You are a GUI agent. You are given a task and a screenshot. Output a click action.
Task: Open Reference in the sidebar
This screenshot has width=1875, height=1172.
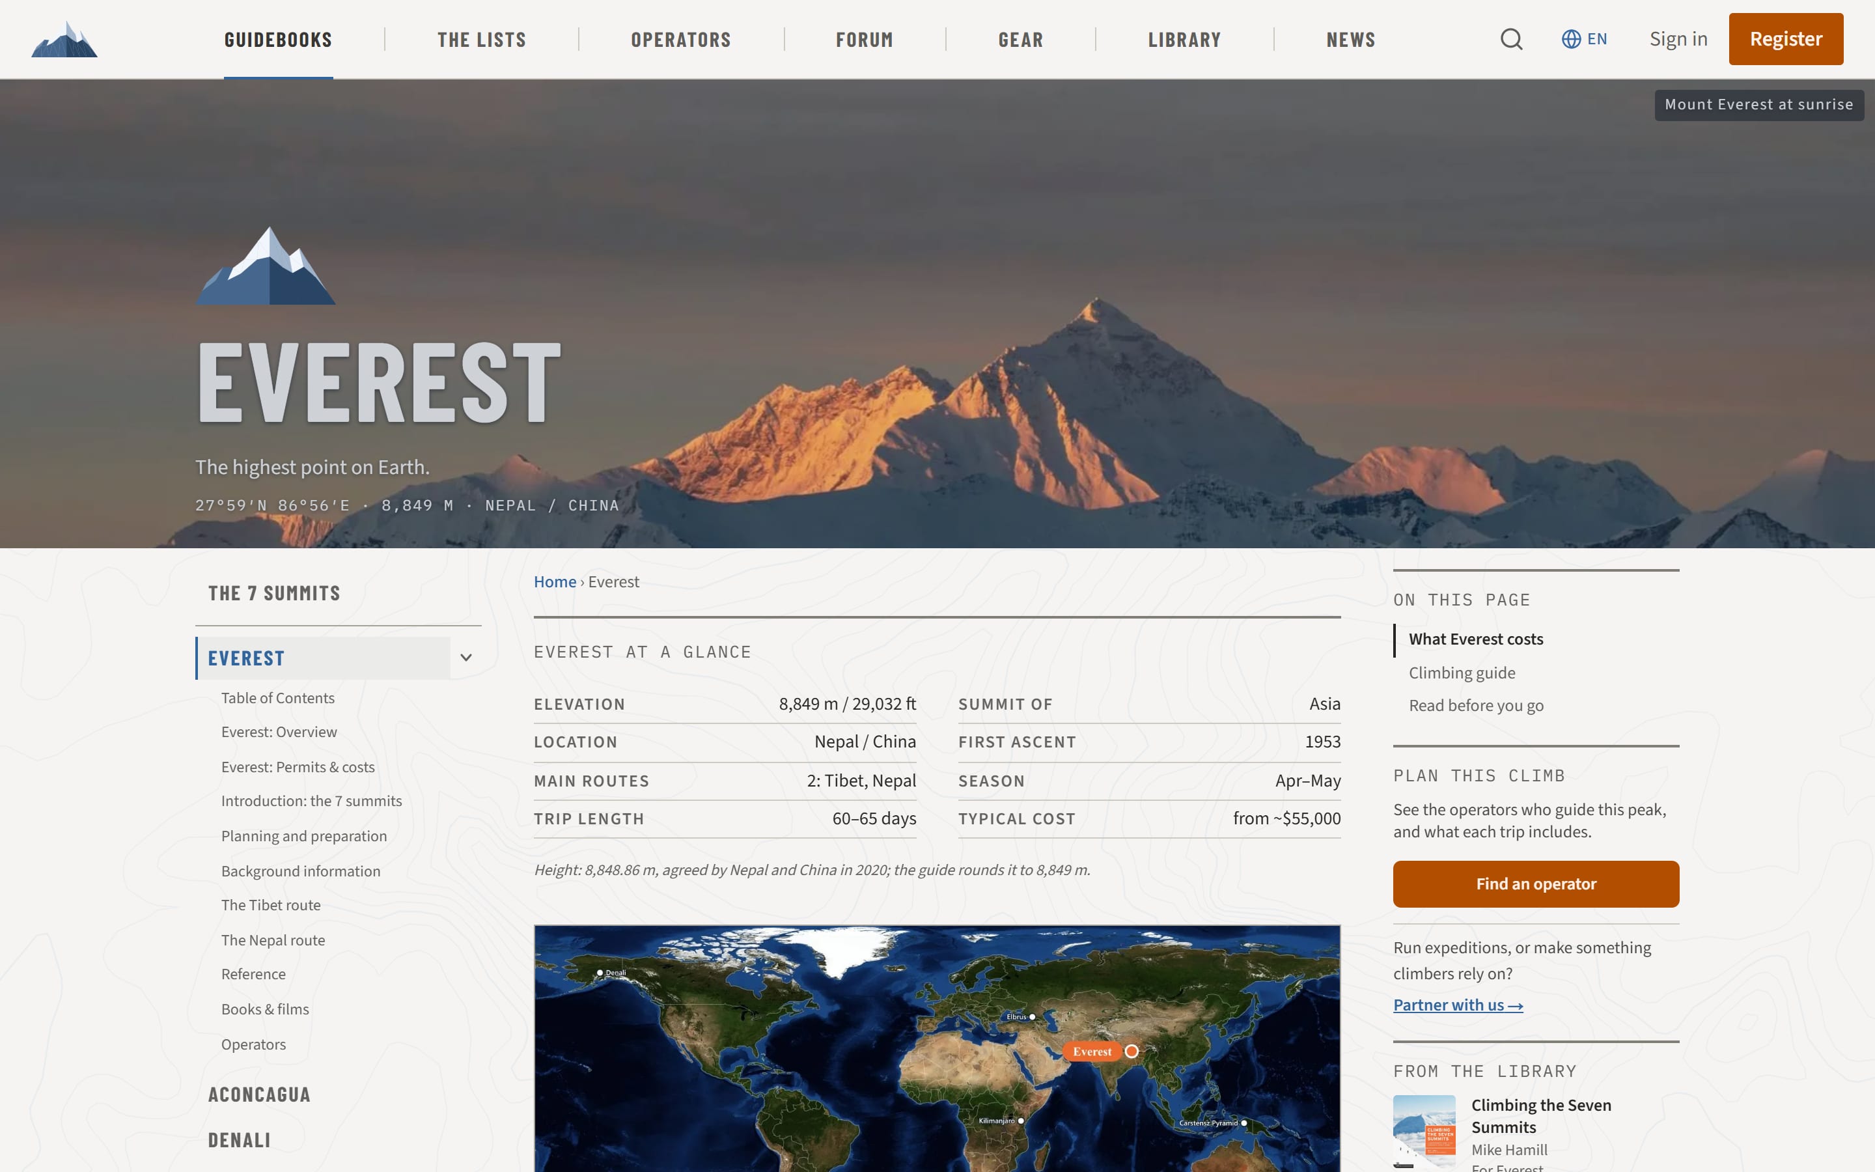[x=253, y=973]
